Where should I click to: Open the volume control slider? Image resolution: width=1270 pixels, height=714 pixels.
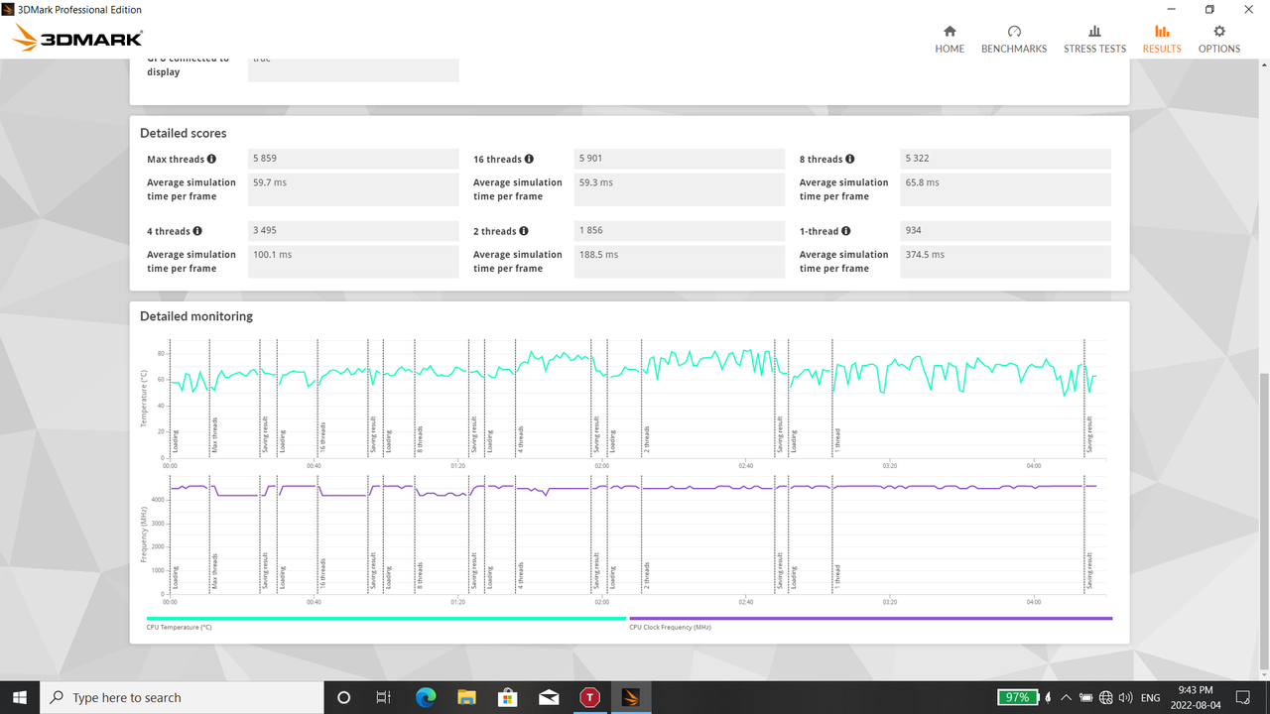(1126, 697)
